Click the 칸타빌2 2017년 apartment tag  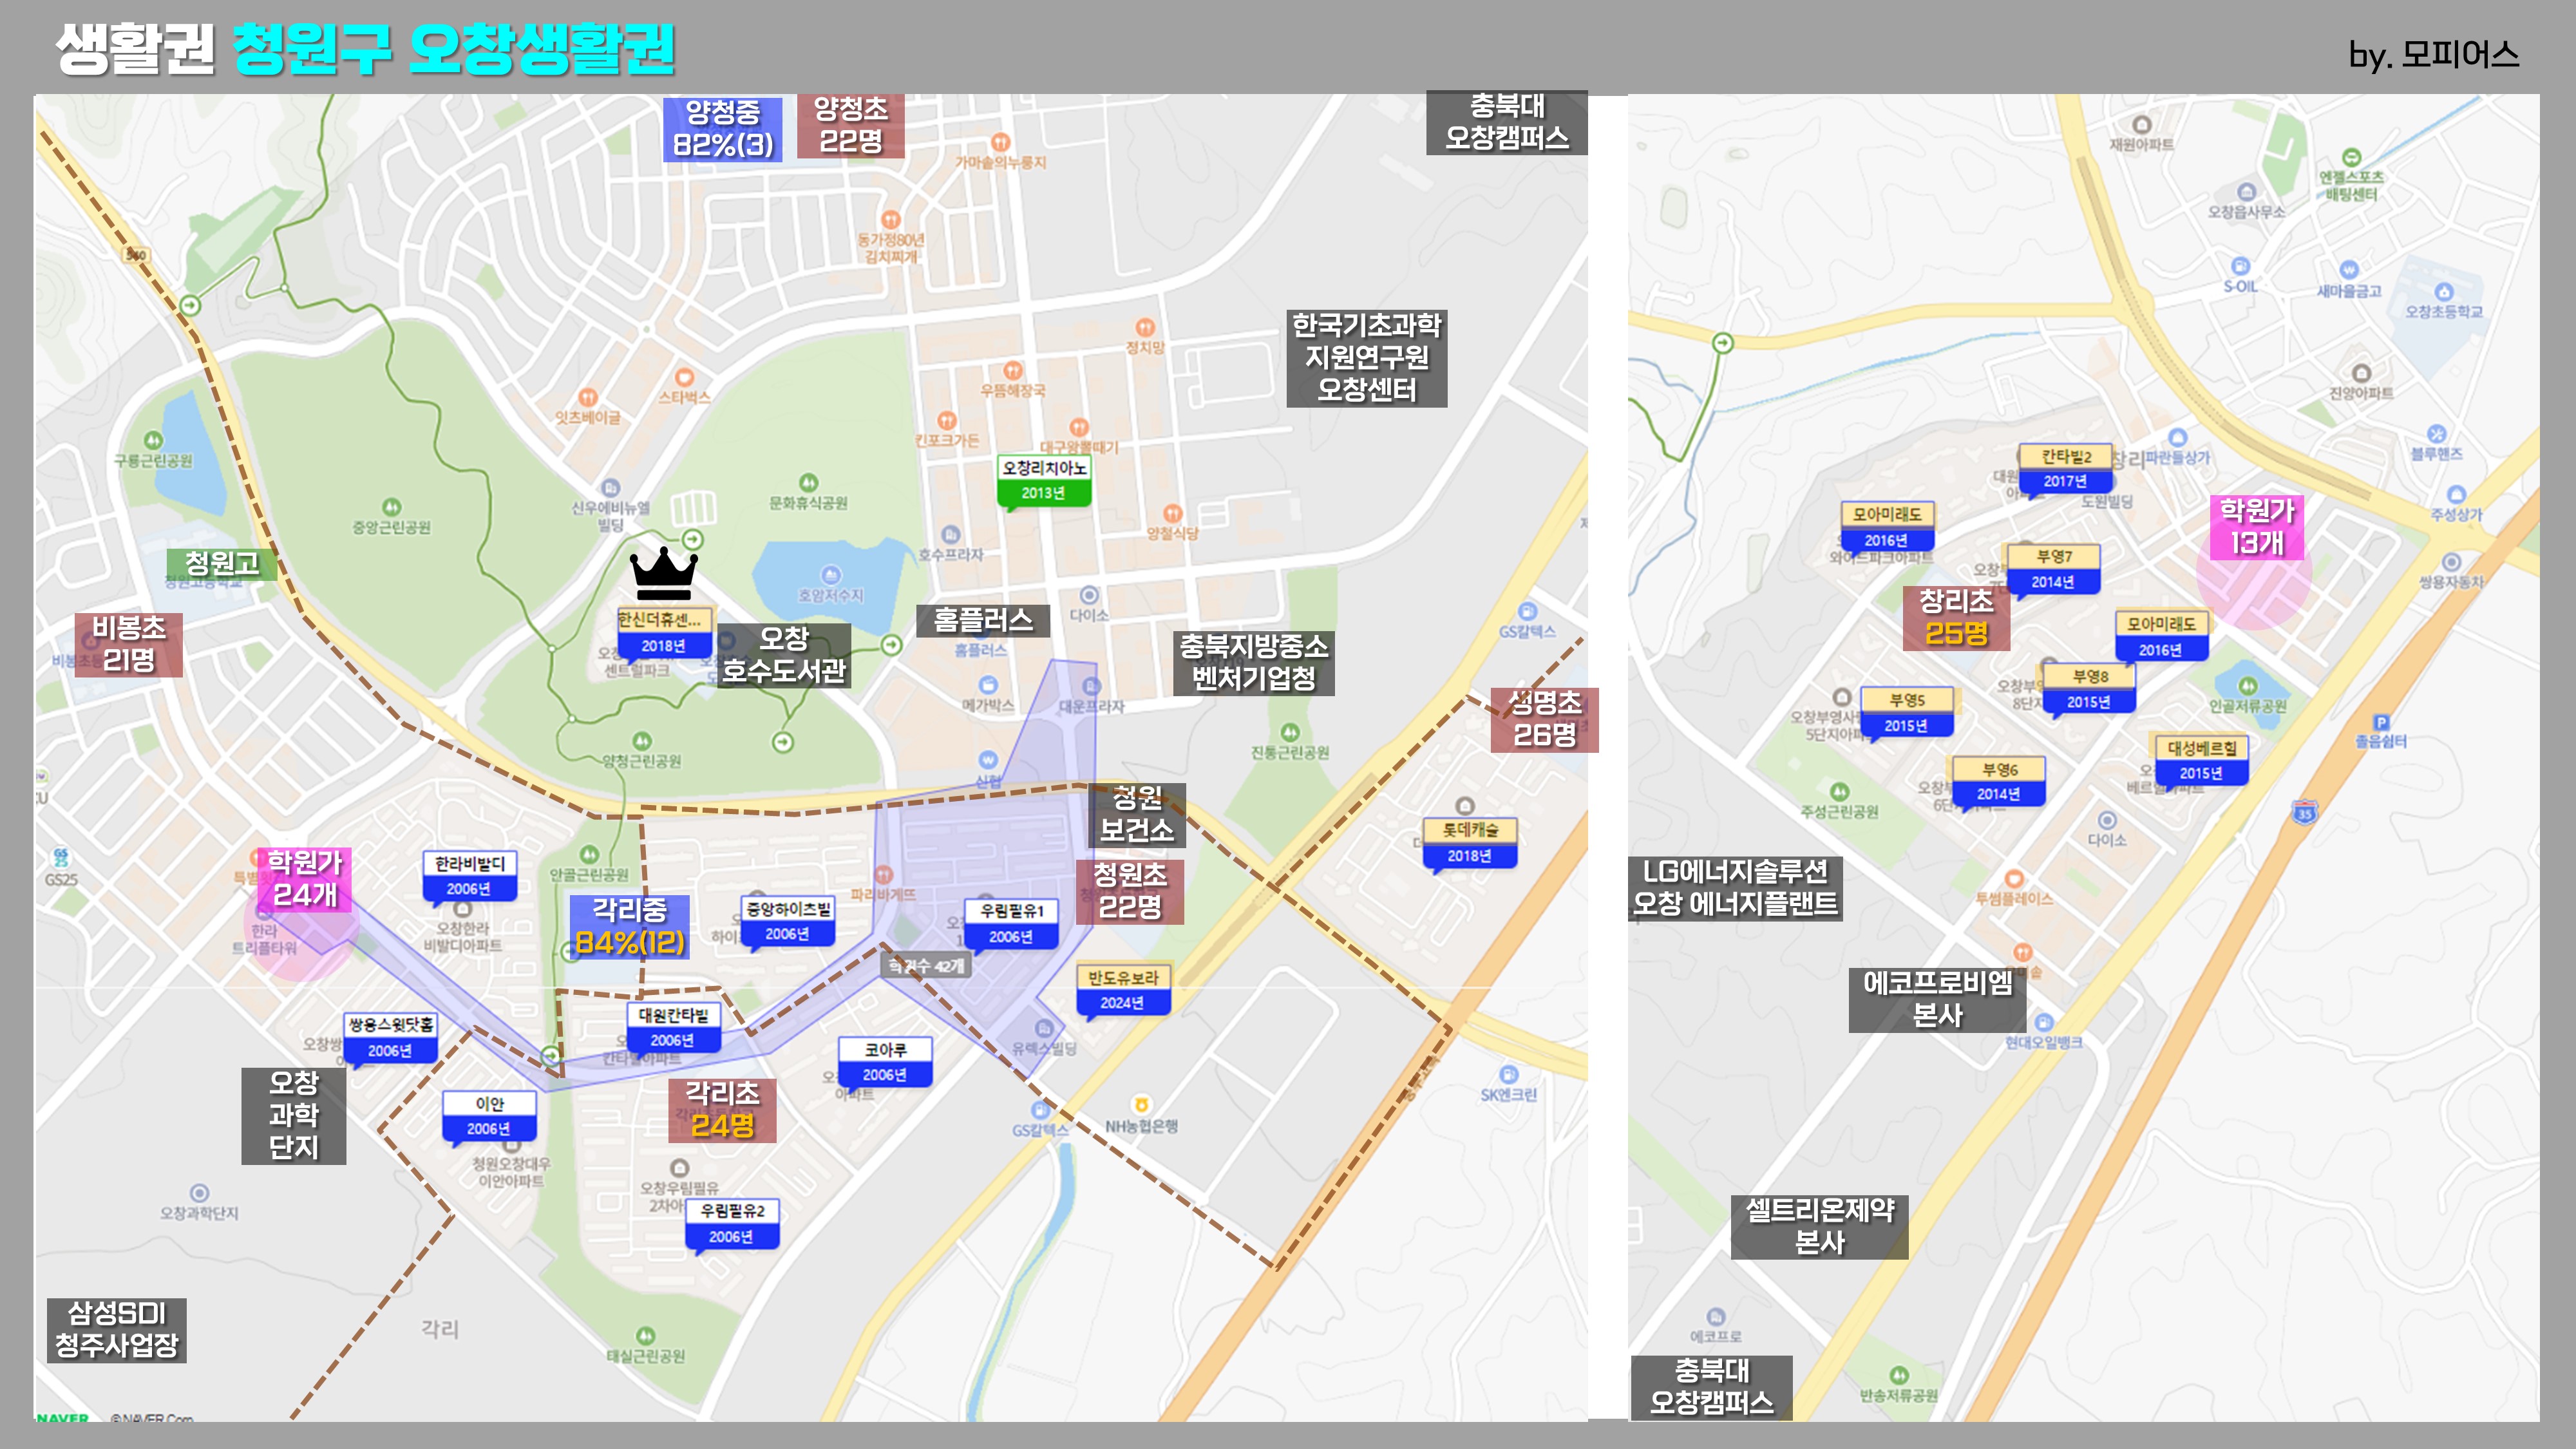click(x=2065, y=468)
